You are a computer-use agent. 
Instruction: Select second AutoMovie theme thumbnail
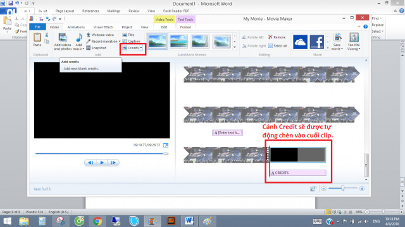pos(178,42)
